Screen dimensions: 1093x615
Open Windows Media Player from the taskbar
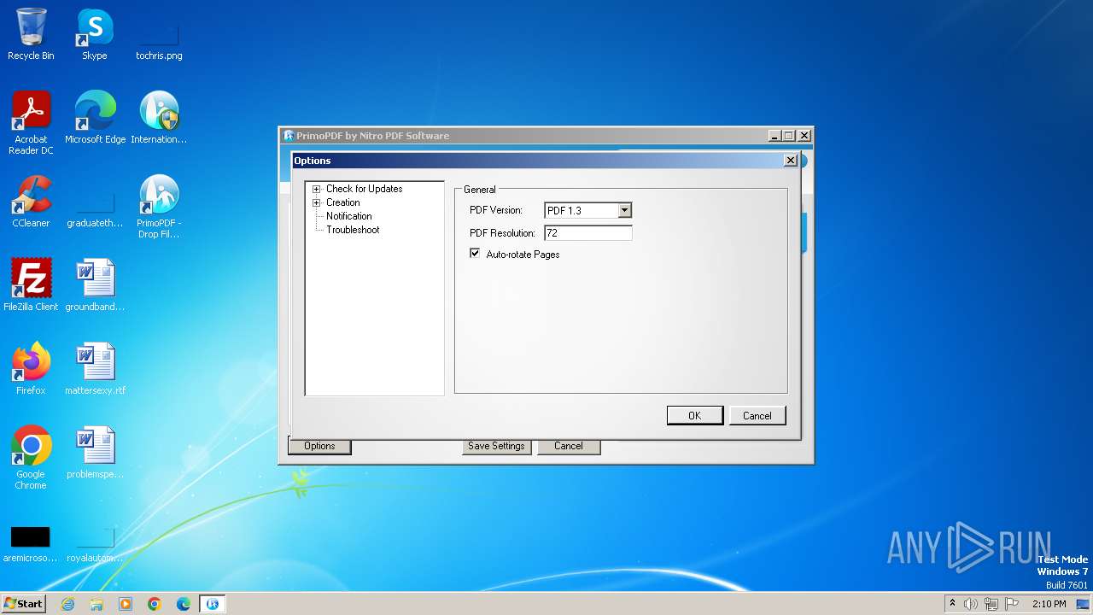point(126,604)
